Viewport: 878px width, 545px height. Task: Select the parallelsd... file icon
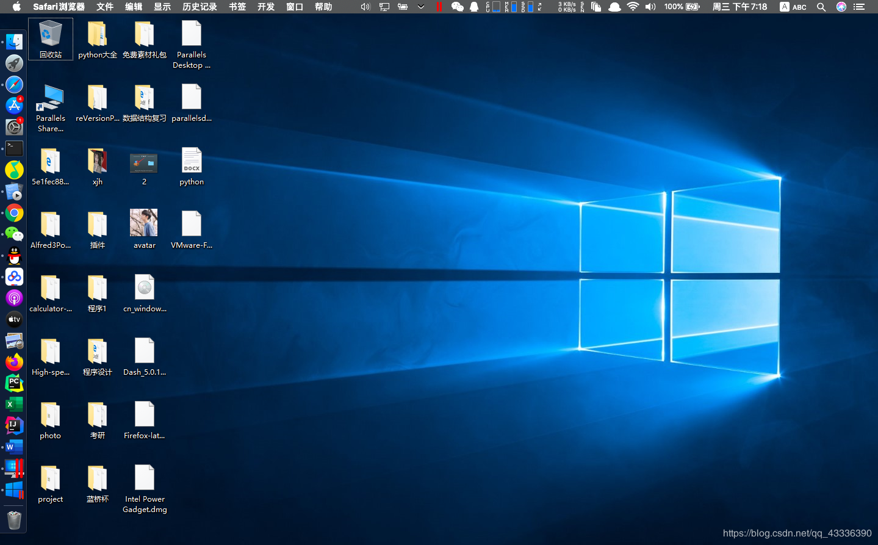click(x=192, y=103)
